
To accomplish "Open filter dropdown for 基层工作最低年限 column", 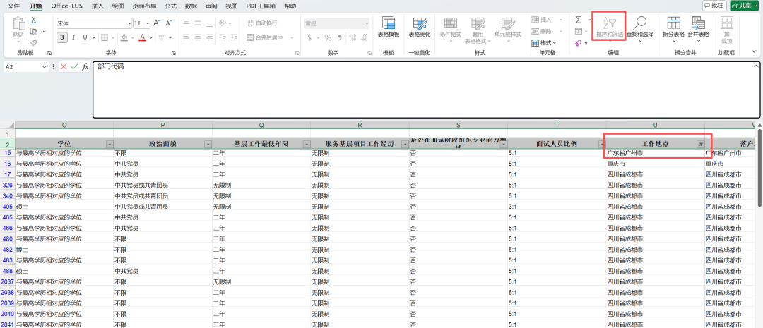I will (307, 144).
